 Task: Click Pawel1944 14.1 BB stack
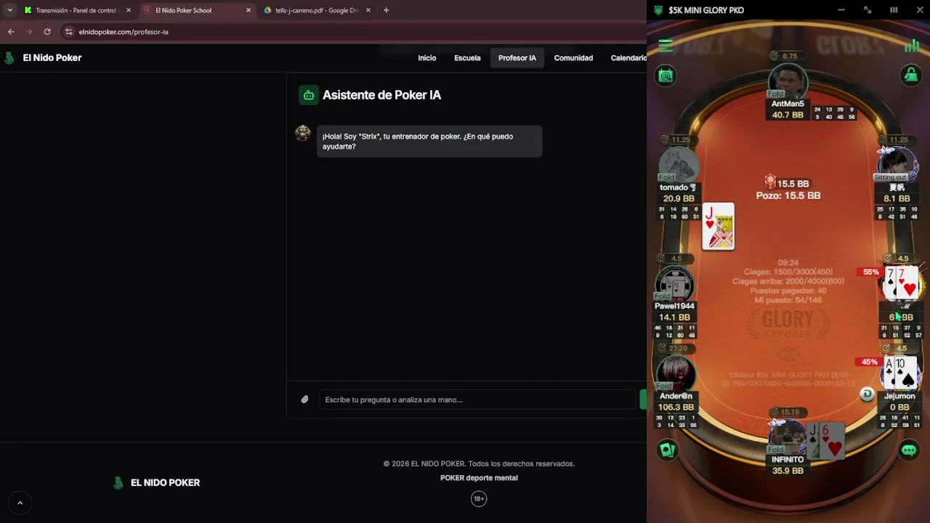coord(674,317)
